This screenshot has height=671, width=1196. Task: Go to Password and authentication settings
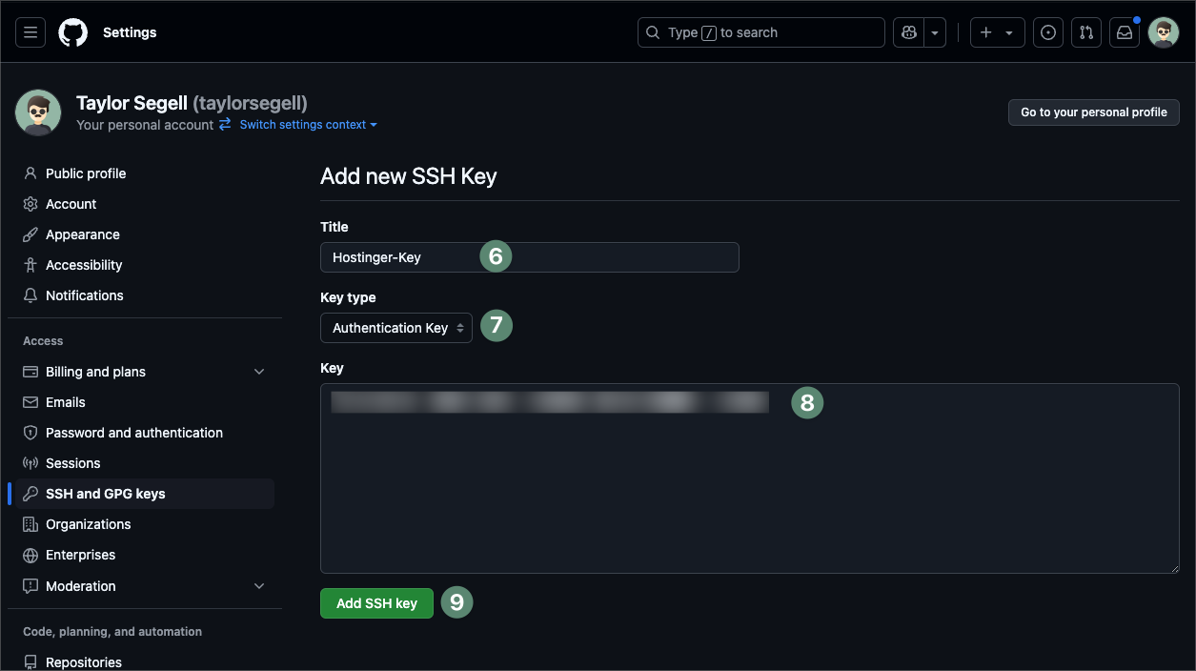[134, 433]
